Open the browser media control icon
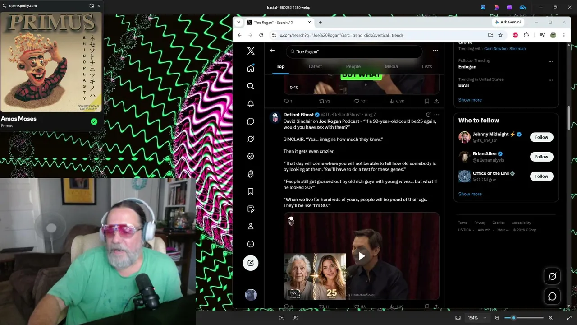The image size is (577, 325). (x=542, y=35)
